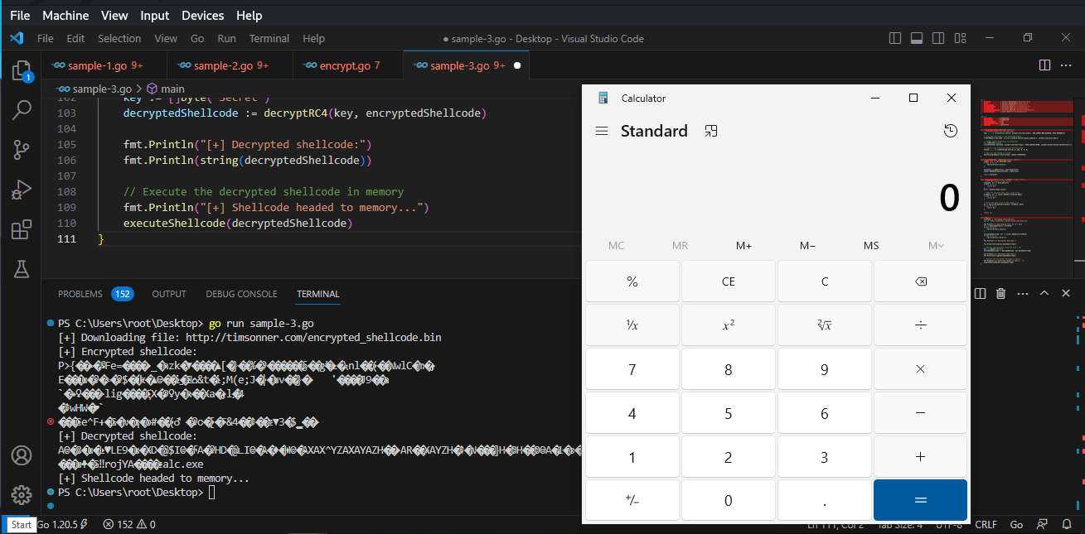Click the Windows Start button
The height and width of the screenshot is (534, 1085).
22,525
